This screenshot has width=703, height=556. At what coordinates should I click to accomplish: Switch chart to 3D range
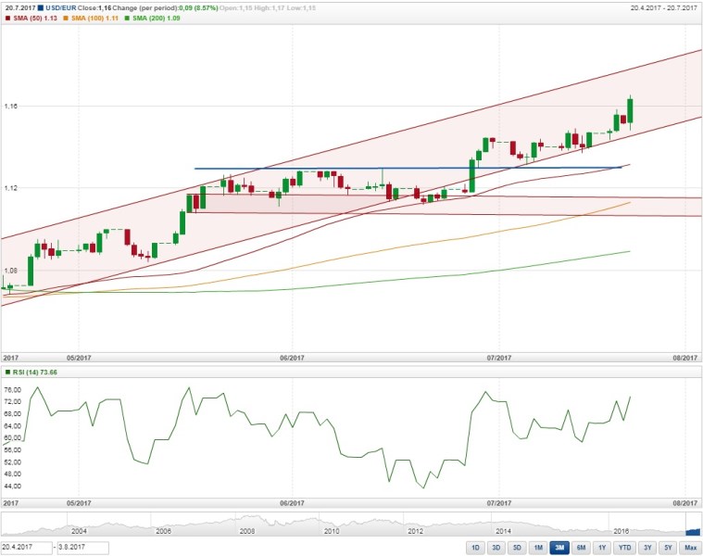coord(496,548)
